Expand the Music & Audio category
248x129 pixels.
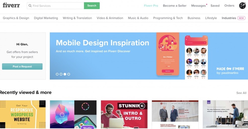tap(138, 18)
